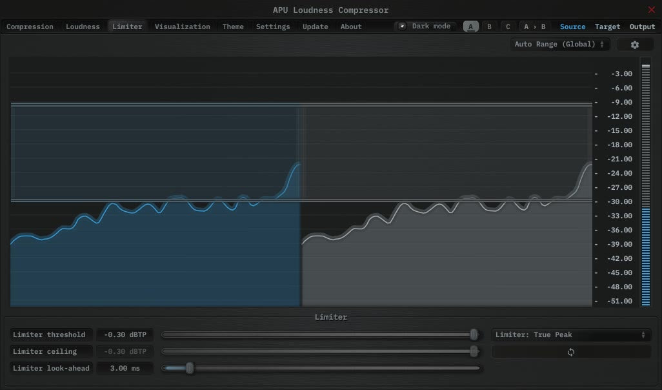The height and width of the screenshot is (390, 662).
Task: Click the Limiter look-ahead slider handle
Action: pyautogui.click(x=190, y=368)
